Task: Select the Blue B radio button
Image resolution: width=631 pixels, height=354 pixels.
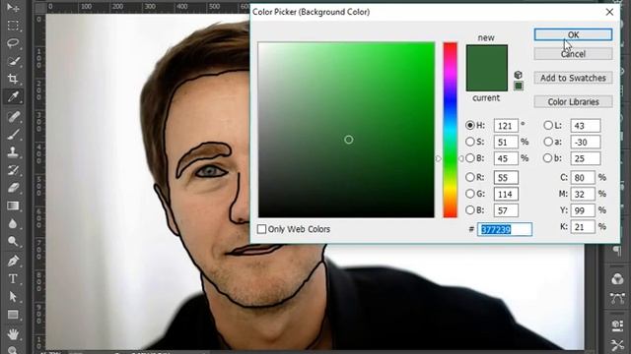Action: [x=470, y=209]
